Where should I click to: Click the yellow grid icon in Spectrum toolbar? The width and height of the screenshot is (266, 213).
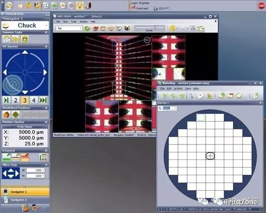(172, 28)
